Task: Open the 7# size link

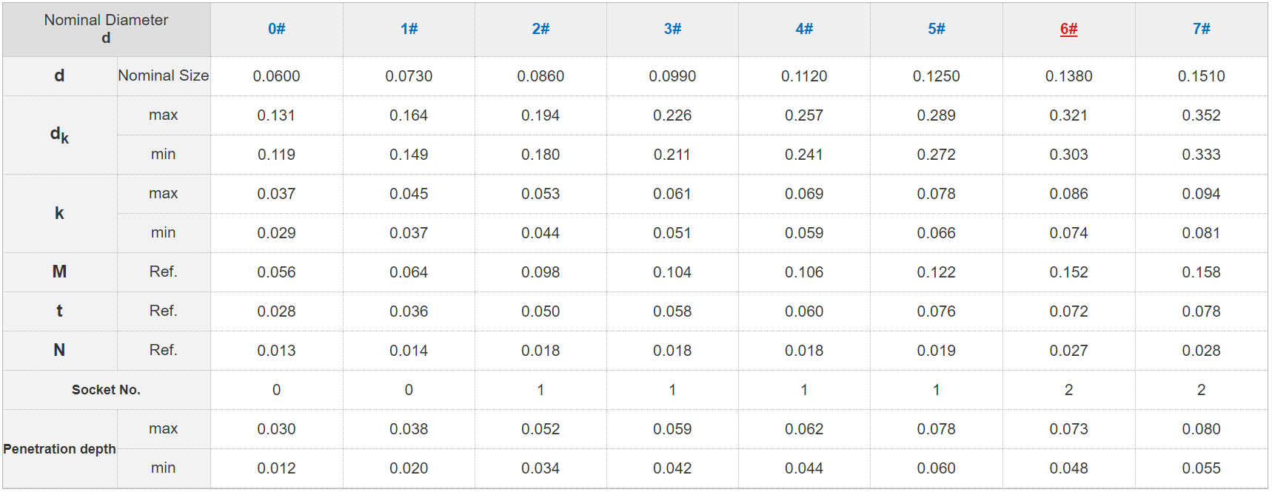Action: click(x=1201, y=29)
